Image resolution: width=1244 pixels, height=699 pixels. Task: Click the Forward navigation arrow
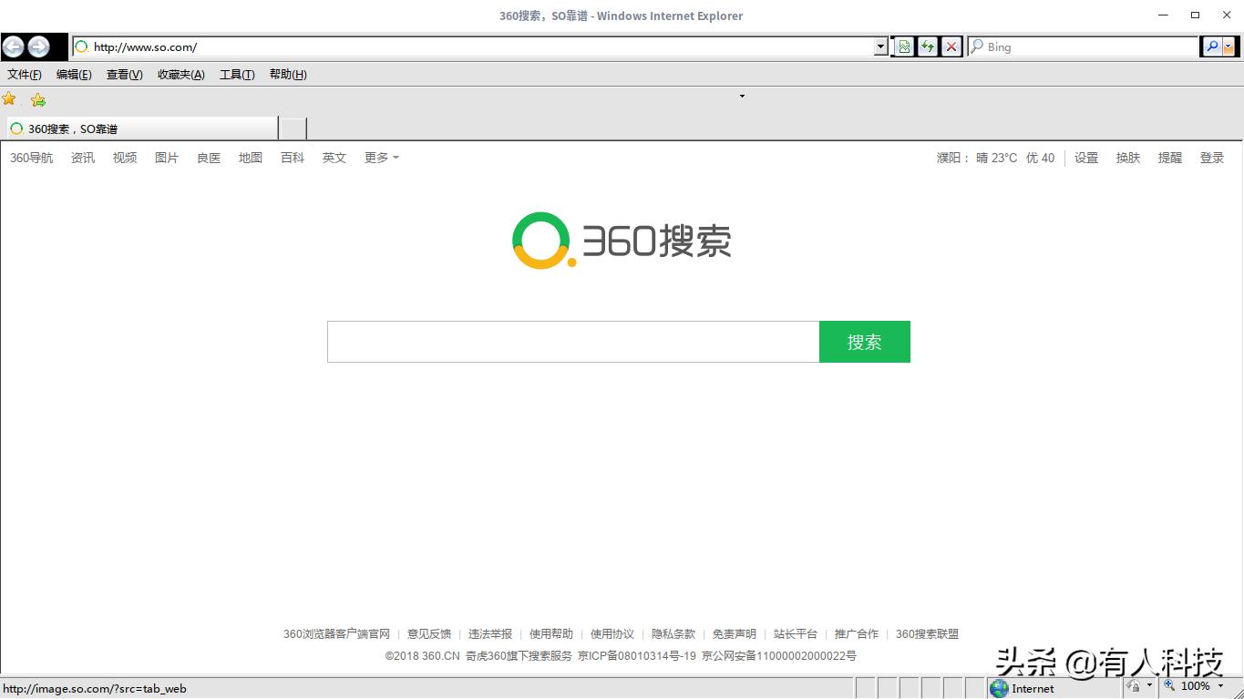37,46
